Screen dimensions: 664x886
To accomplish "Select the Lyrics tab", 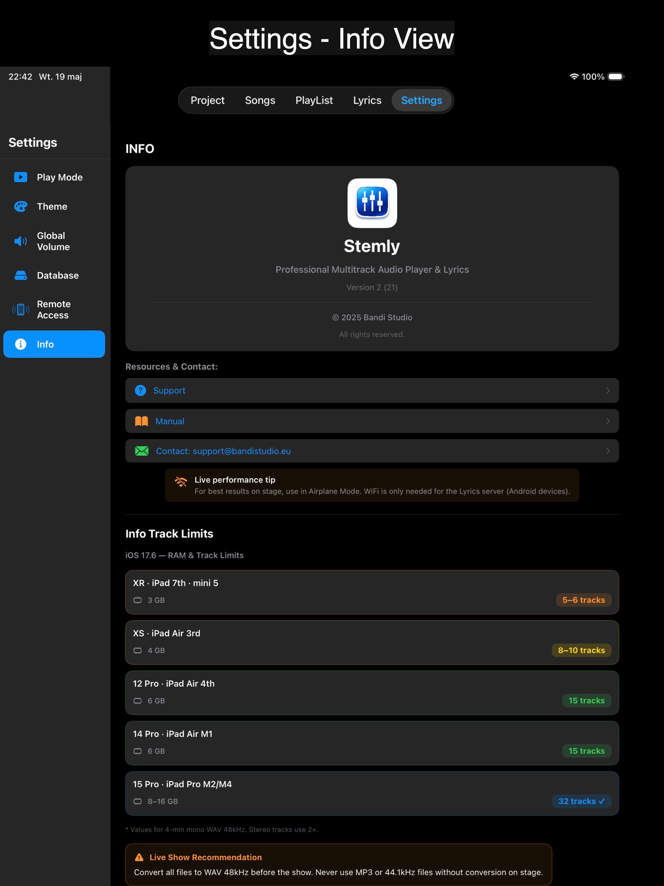I will 367,100.
